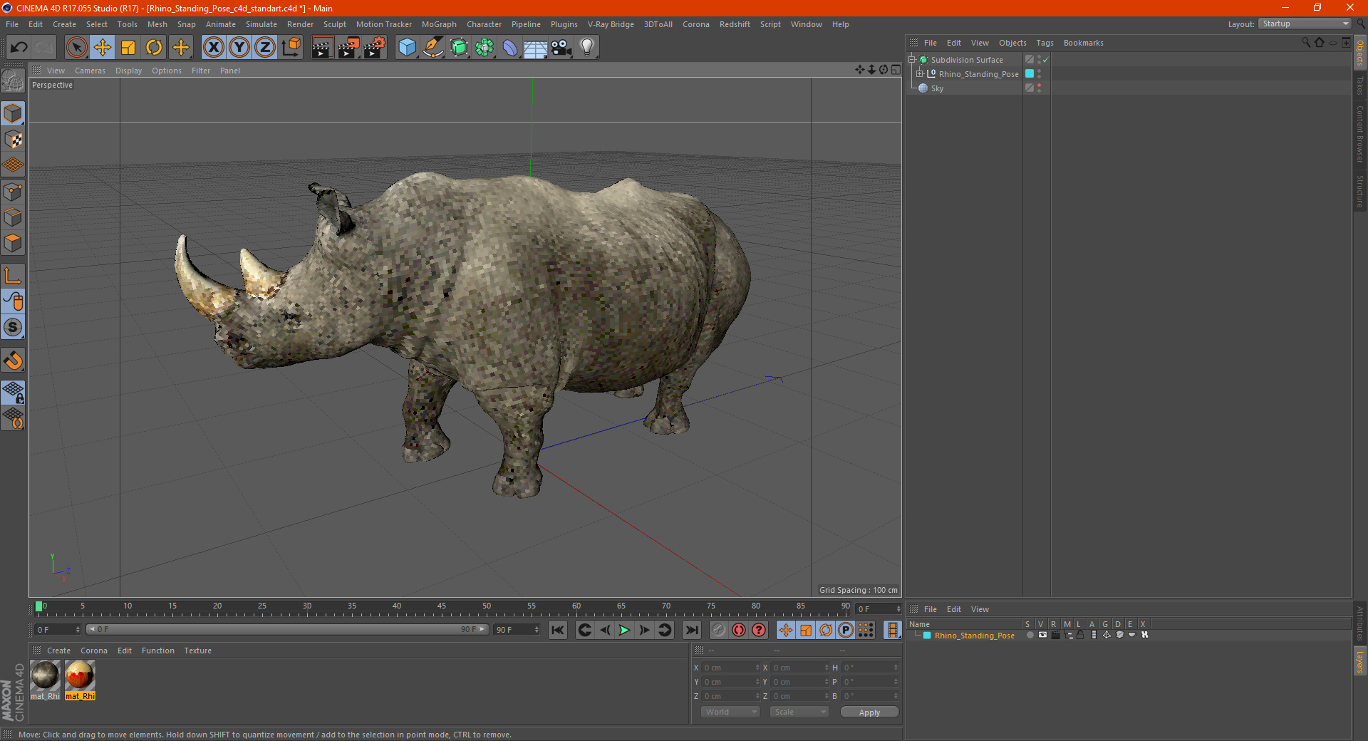Select the first mat_Rhi material thumbnail
Viewport: 1368px width, 741px height.
pyautogui.click(x=45, y=679)
